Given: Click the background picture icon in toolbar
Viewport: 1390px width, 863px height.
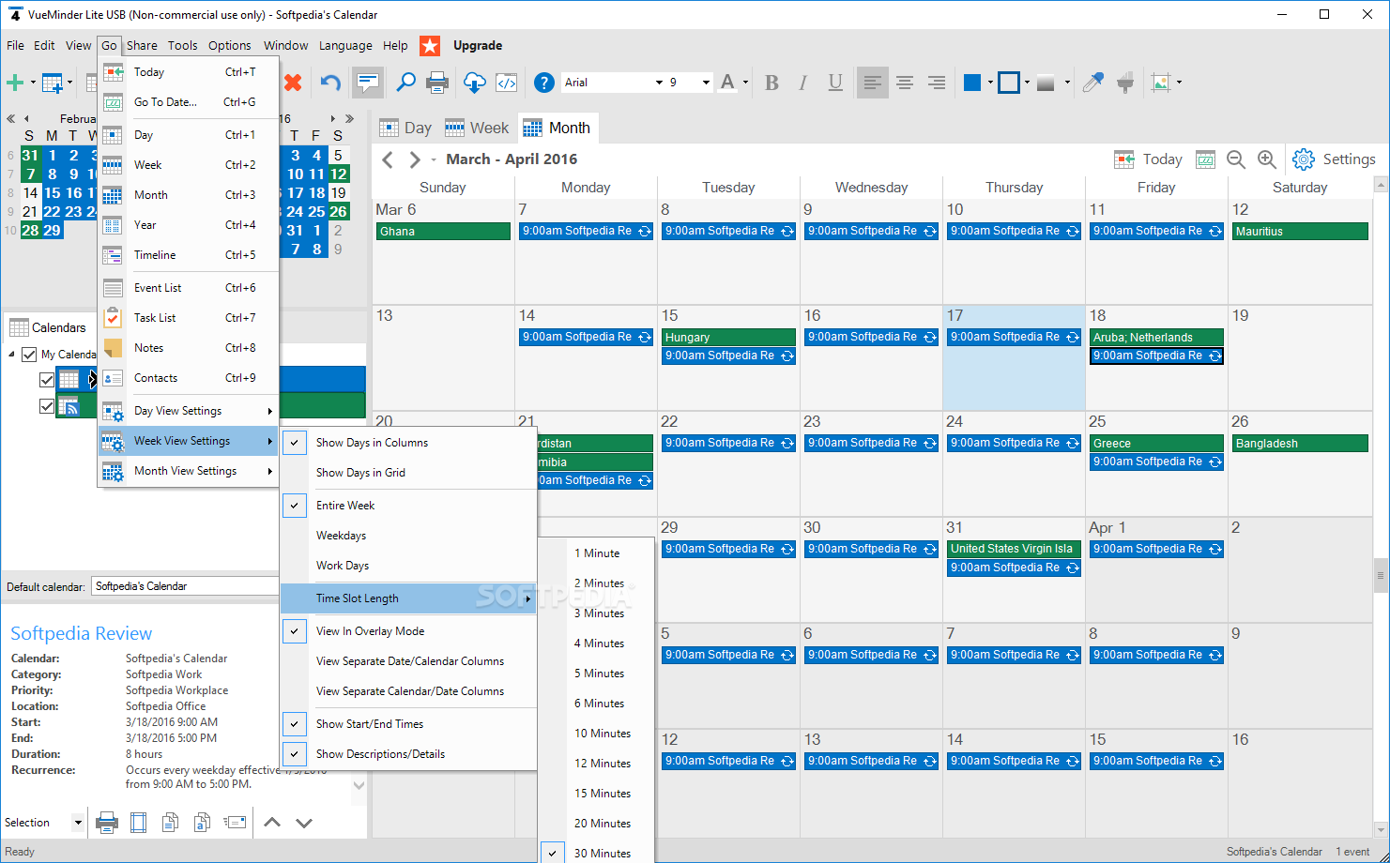Looking at the screenshot, I should point(1161,83).
